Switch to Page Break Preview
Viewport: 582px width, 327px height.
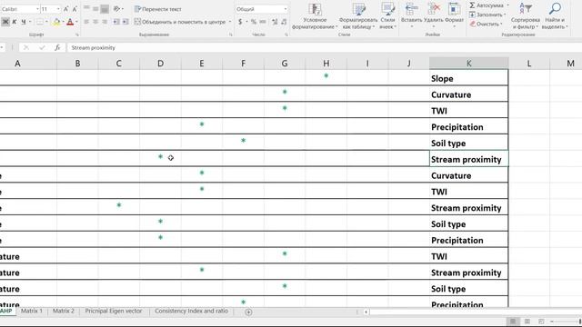(x=541, y=321)
